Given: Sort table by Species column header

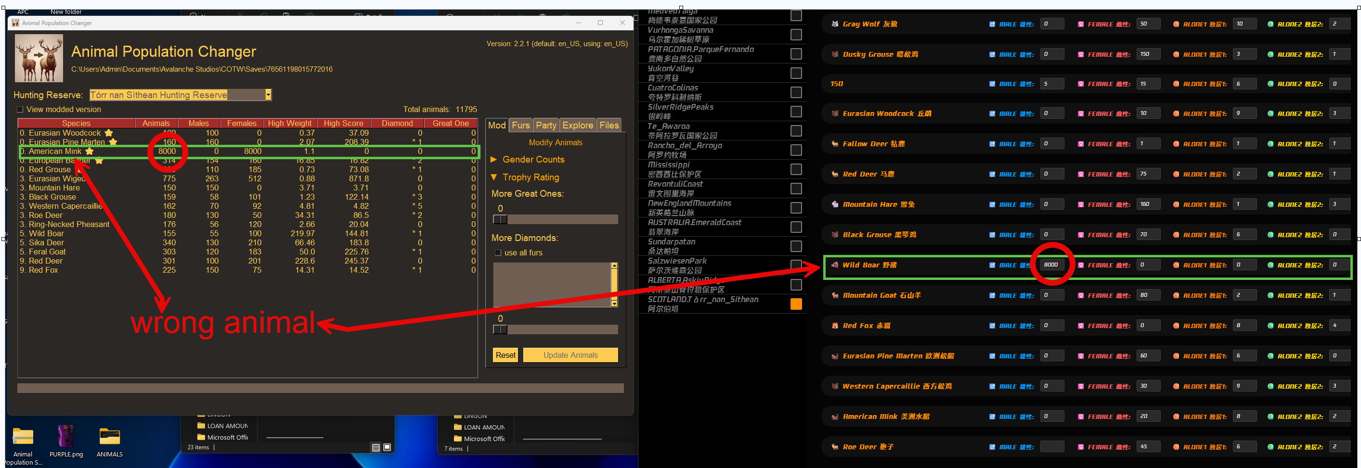Looking at the screenshot, I should (x=76, y=123).
